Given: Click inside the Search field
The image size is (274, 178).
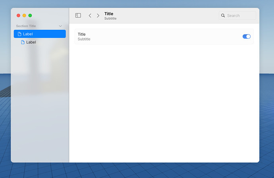Looking at the screenshot, I should (x=237, y=15).
